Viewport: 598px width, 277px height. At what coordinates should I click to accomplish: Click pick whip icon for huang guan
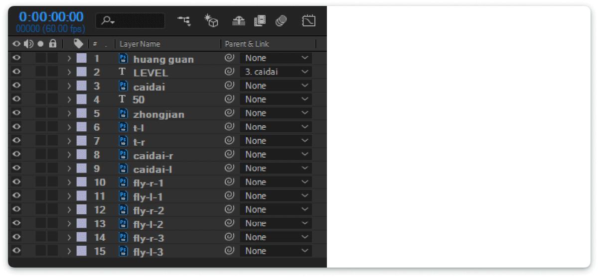pyautogui.click(x=229, y=58)
